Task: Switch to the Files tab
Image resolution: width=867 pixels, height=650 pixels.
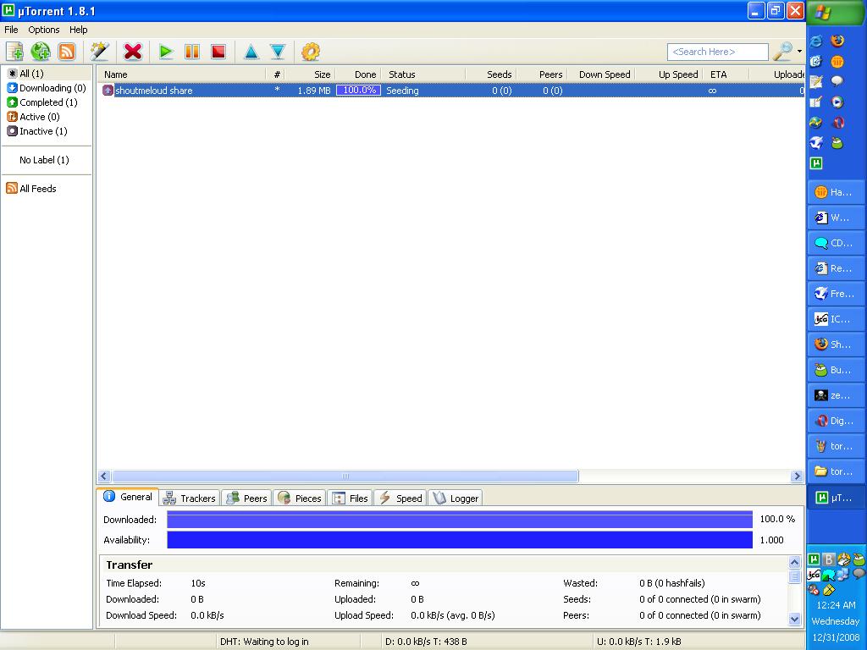Action: tap(351, 498)
